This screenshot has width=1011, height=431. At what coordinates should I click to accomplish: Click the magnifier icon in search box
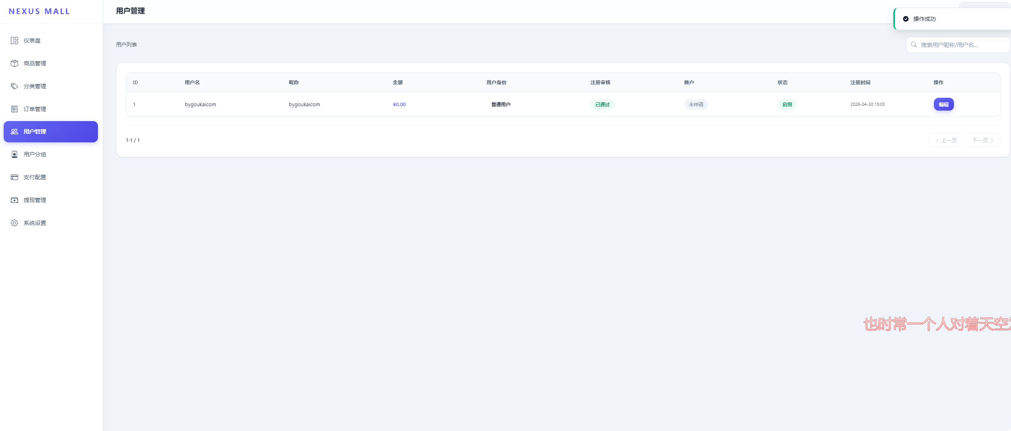[913, 45]
